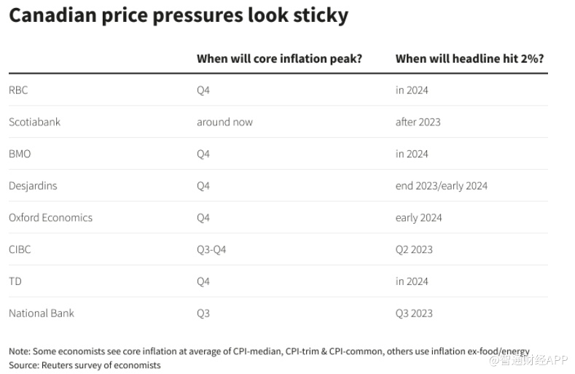The height and width of the screenshot is (374, 575).
Task: Select the BMO row label
Action: point(20,154)
